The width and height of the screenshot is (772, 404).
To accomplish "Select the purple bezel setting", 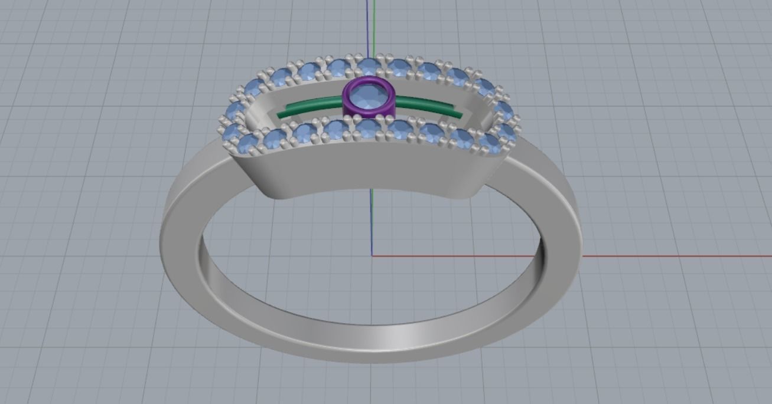I will coord(368,113).
